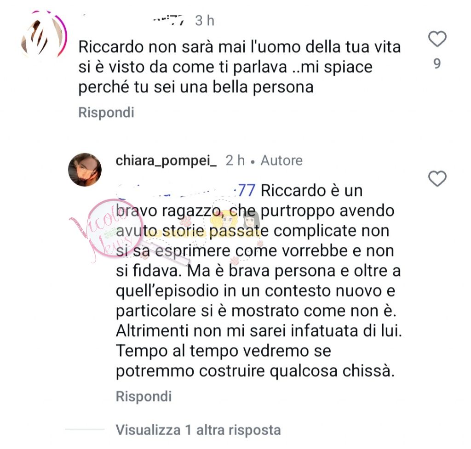The image size is (471, 449).
Task: Visit the chiara_pompei_ username profile
Action: 166,161
